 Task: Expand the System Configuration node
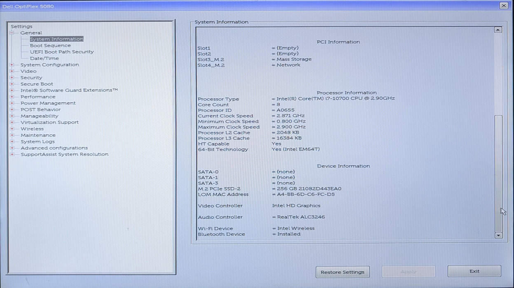[12, 65]
